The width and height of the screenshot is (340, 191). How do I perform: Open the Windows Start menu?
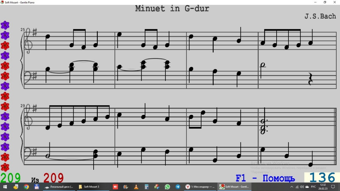click(x=5, y=187)
